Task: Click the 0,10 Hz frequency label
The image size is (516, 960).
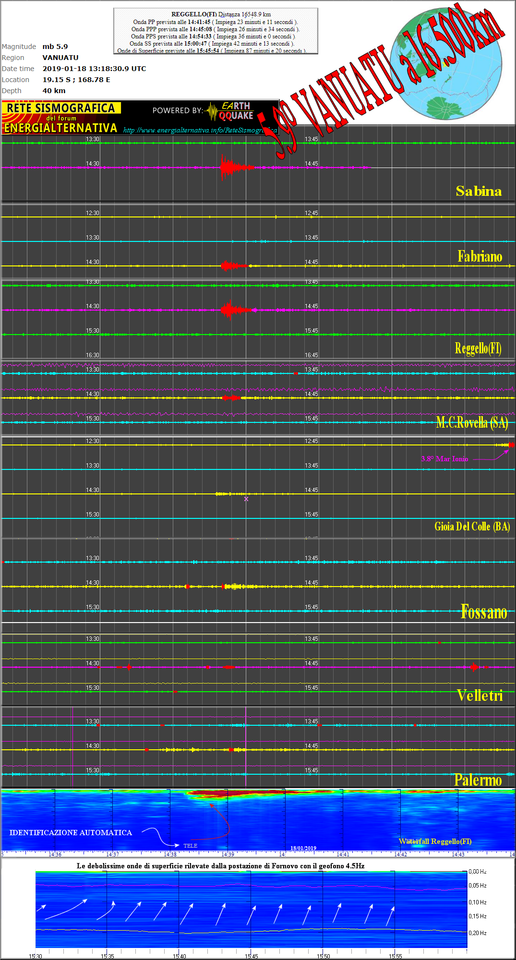Action: pos(478,902)
